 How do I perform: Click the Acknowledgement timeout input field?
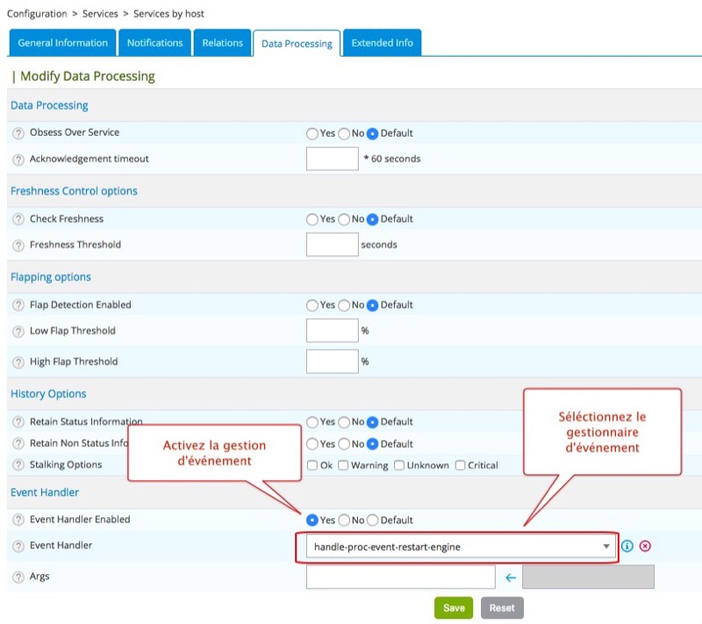332,159
